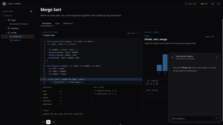This screenshot has width=223, height=125.
Task: Expand the Searching folder chevron
Action: pyautogui.click(x=6, y=28)
